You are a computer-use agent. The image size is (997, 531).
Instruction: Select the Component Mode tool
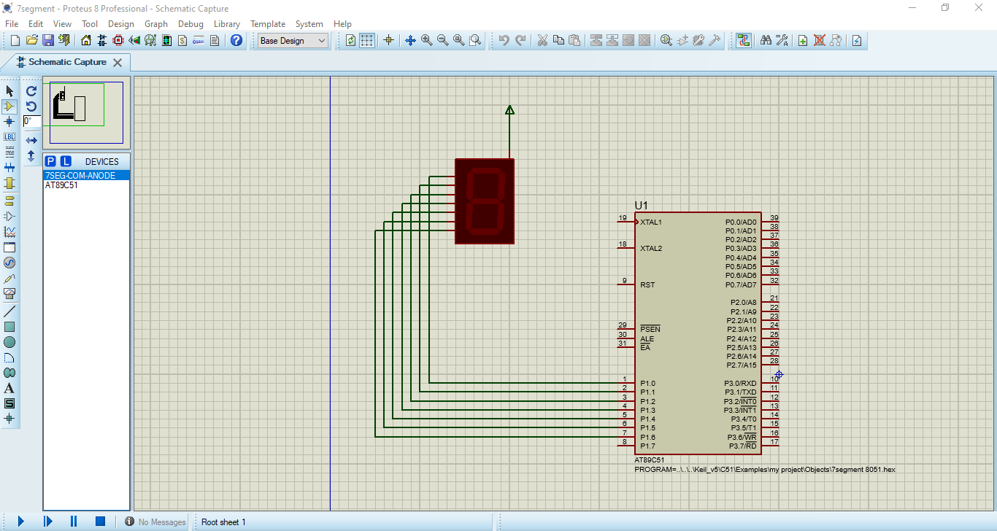9,106
